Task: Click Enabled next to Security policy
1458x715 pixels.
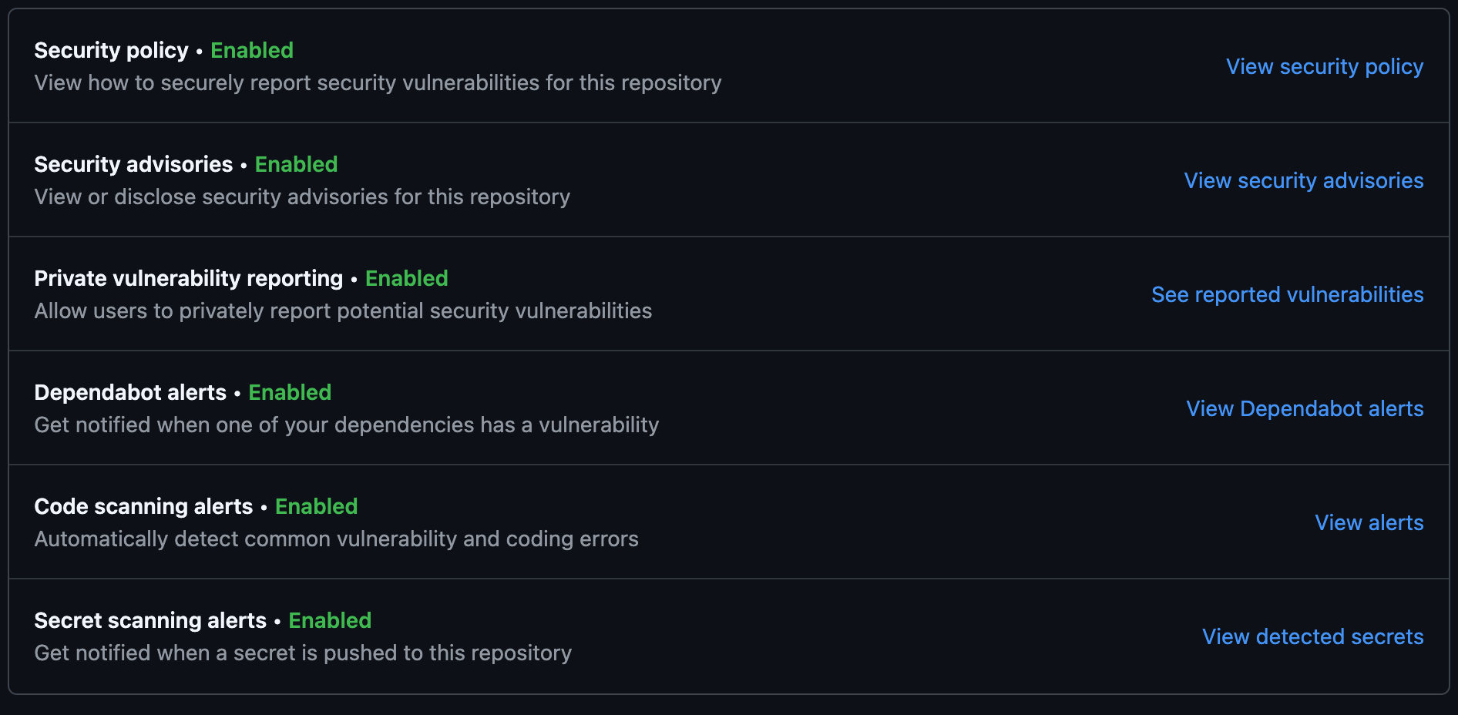Action: coord(251,50)
